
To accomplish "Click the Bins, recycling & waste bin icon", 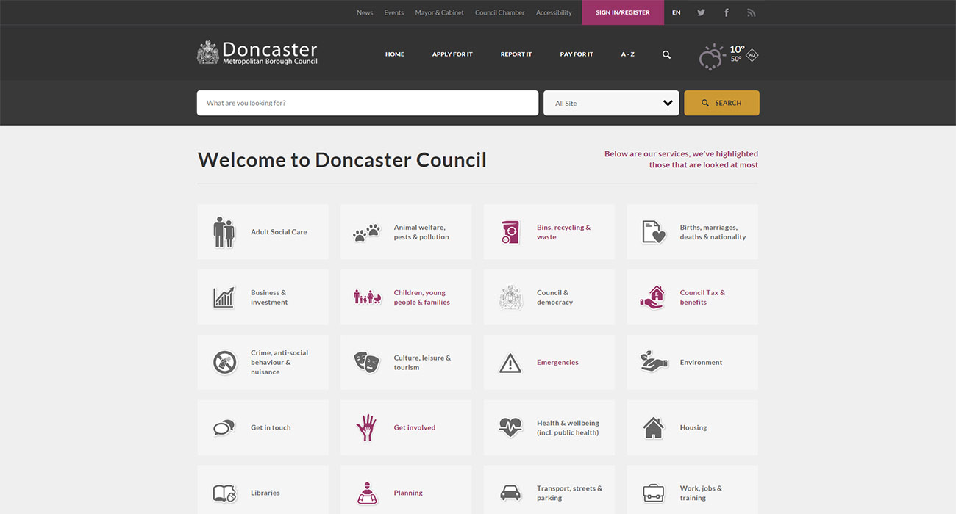I will tap(510, 232).
